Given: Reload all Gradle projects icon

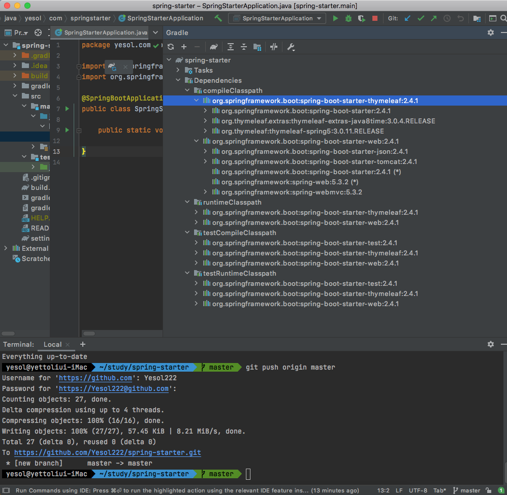Looking at the screenshot, I should click(171, 47).
